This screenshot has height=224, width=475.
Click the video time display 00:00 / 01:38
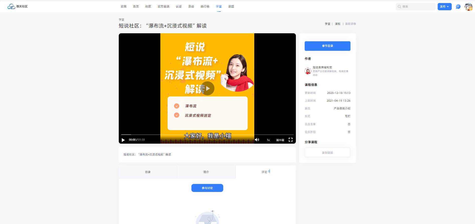coord(137,140)
